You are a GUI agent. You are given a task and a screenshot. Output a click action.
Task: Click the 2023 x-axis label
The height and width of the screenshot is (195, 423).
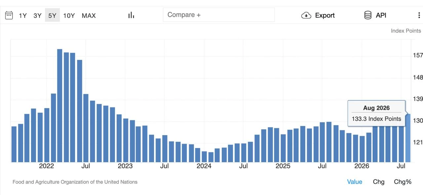pyautogui.click(x=125, y=166)
